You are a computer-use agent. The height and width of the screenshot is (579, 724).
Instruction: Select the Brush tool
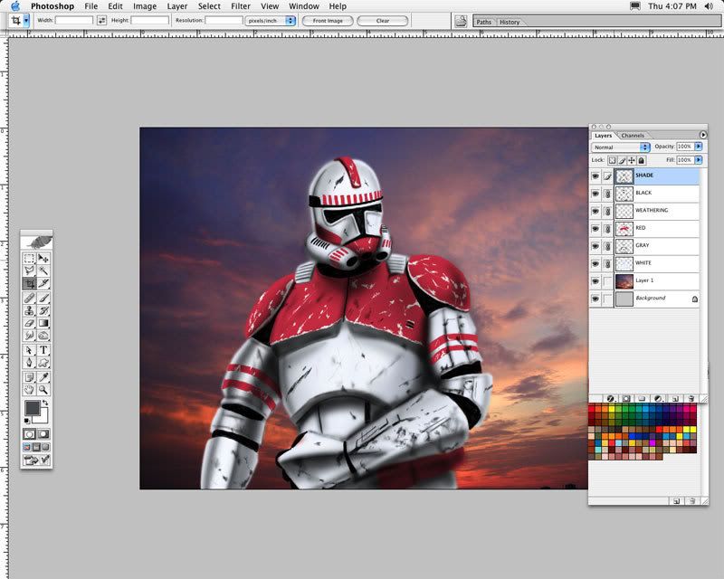43,299
